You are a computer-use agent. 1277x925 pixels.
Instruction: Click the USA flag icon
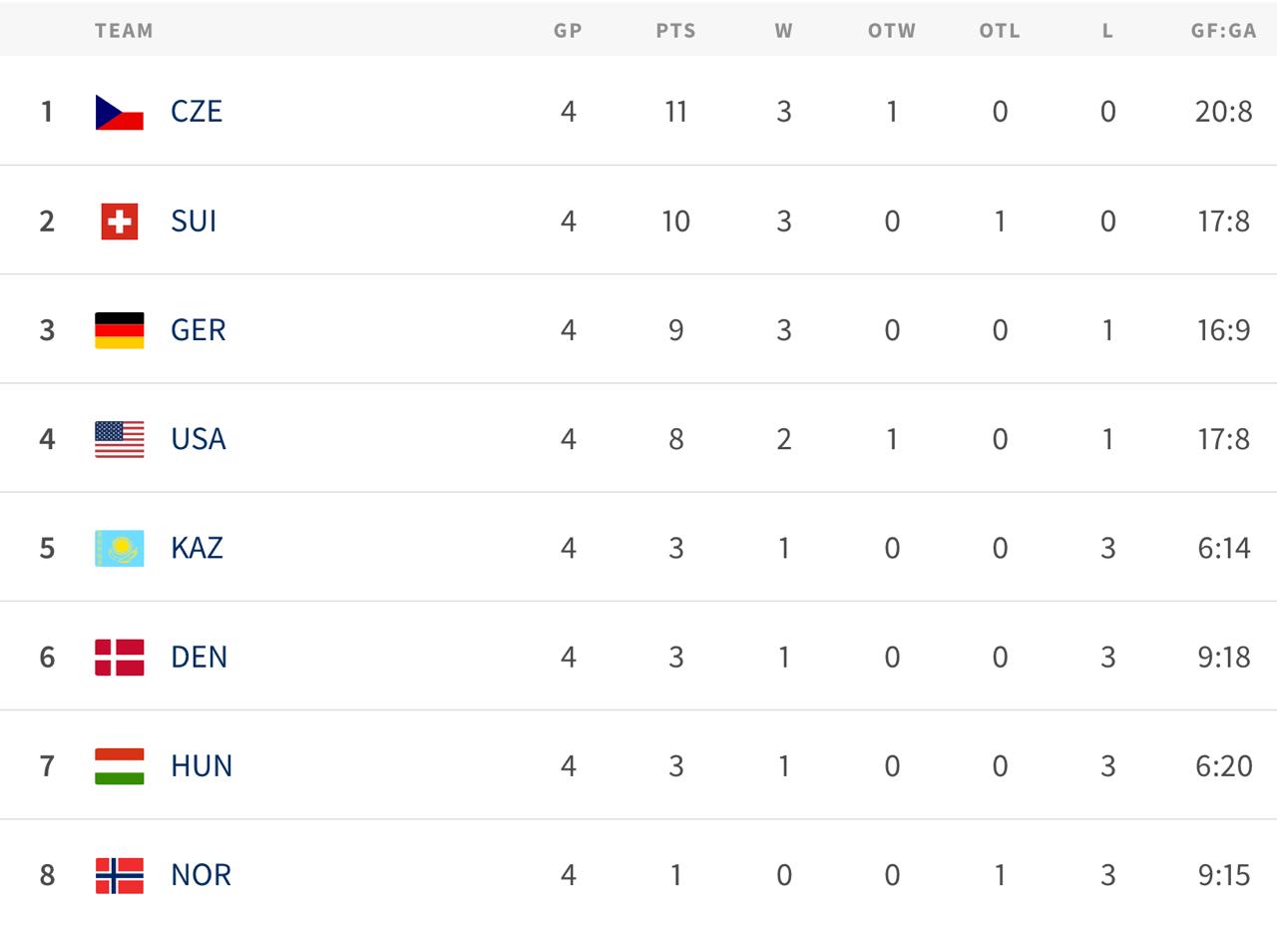tap(120, 439)
